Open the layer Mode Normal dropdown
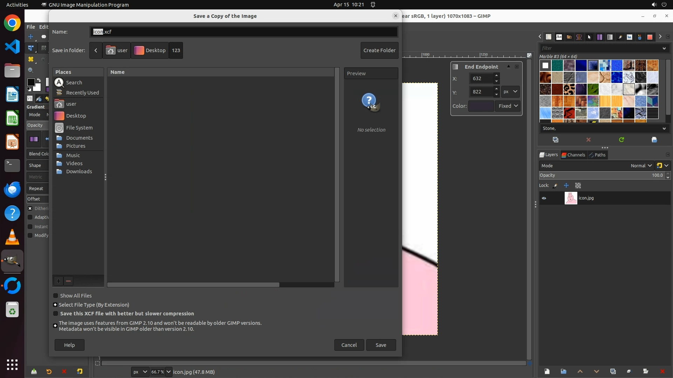Image resolution: width=673 pixels, height=378 pixels. tap(641, 166)
